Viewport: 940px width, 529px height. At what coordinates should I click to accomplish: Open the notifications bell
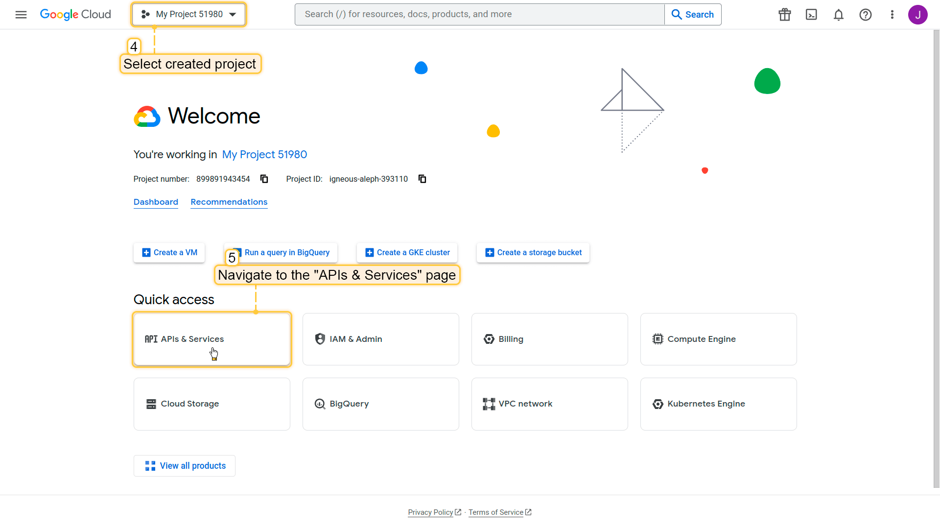pos(839,15)
